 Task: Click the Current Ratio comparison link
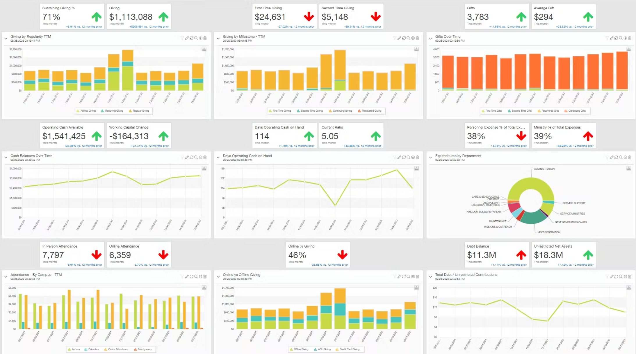coord(362,146)
